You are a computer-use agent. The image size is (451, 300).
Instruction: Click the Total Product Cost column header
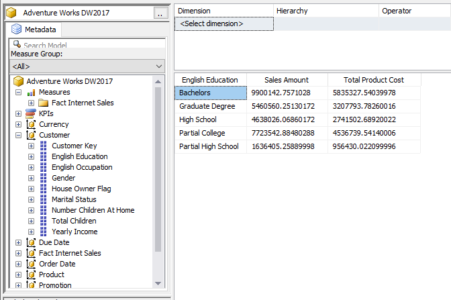tap(374, 80)
